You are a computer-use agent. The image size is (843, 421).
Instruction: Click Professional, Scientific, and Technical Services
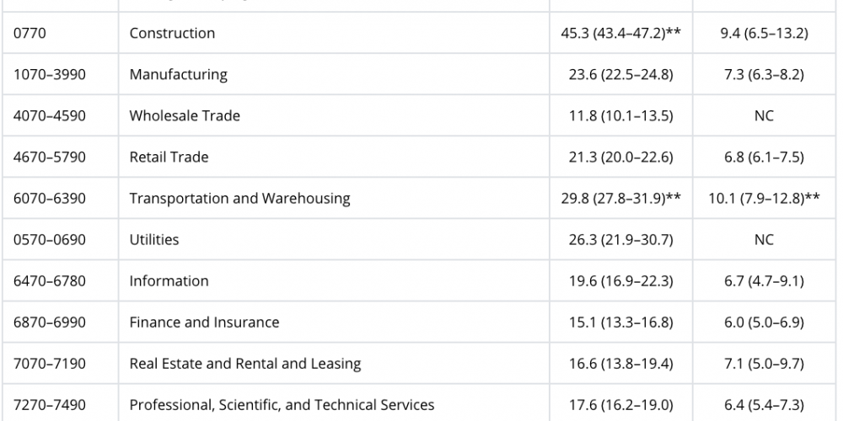282,405
